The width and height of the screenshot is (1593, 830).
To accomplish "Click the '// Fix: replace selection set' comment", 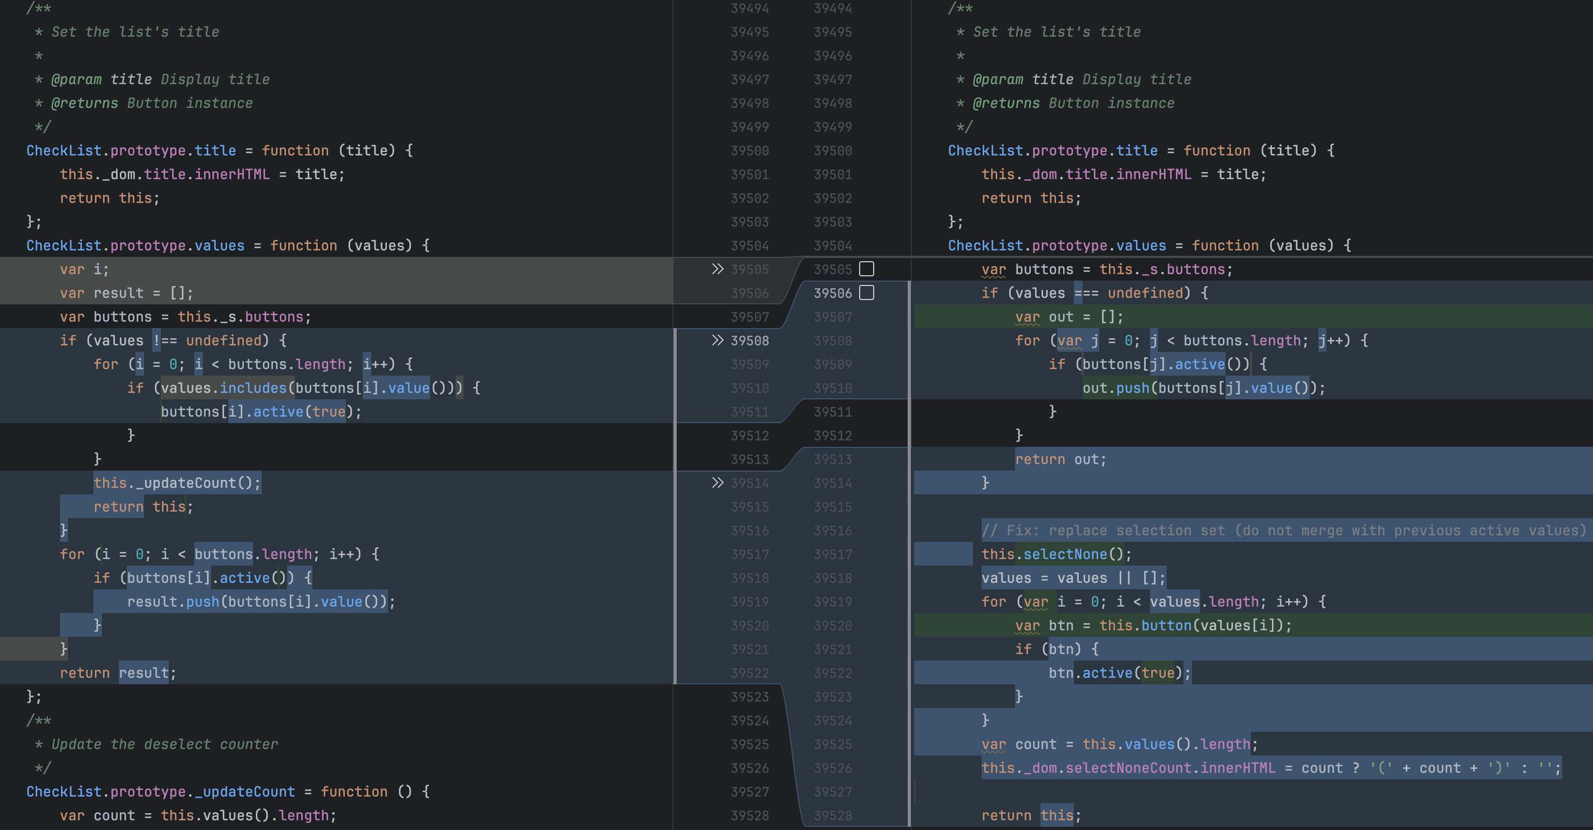I will point(1283,530).
